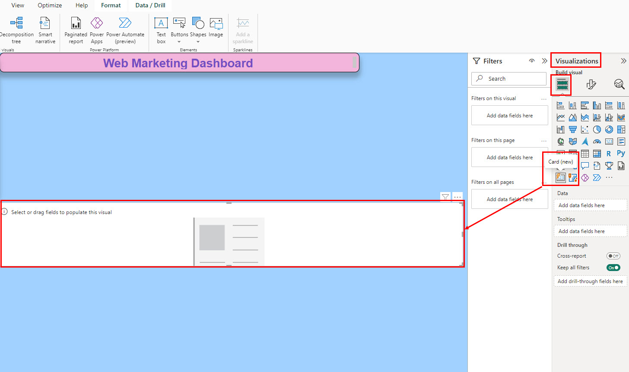Choose the Stacked bar chart visual

[x=561, y=105]
